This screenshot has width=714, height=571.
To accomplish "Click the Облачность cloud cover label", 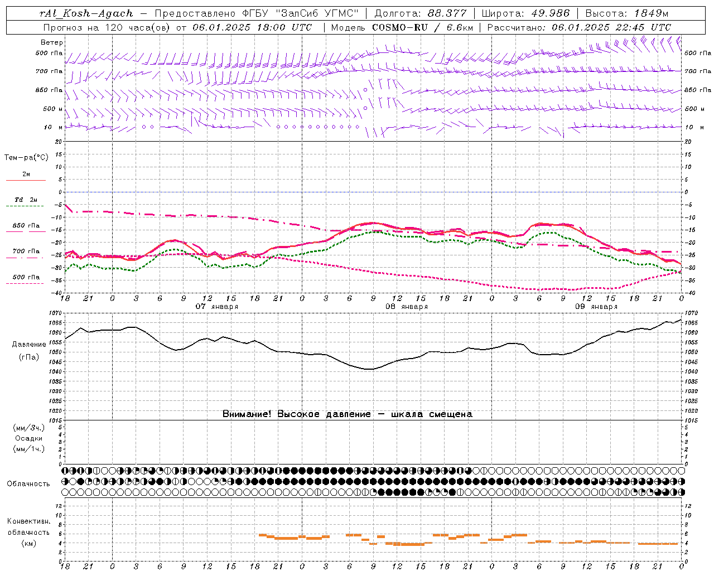I will (x=28, y=484).
